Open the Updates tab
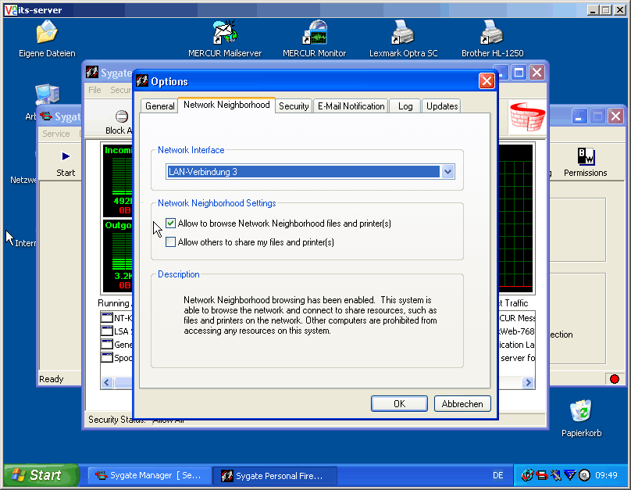Image resolution: width=631 pixels, height=490 pixels. [442, 106]
